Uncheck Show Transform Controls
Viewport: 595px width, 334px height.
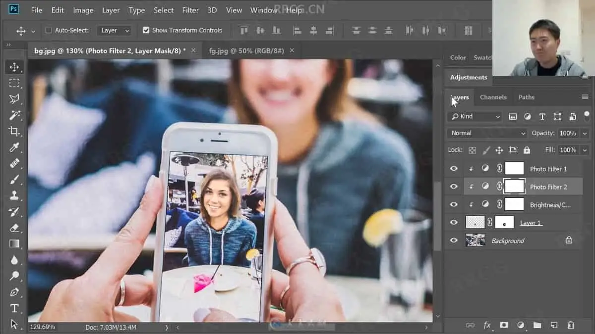[x=146, y=30]
